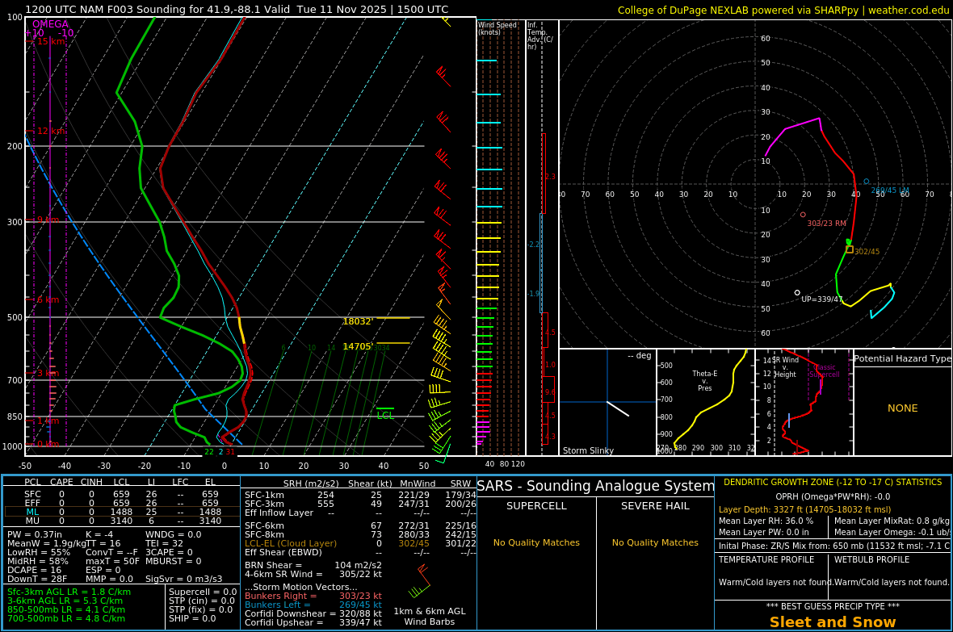Click the 'DENDRITIC GROWTH ZONE' statistics heading
Image resolution: width=953 pixels, height=632 pixels.
[833, 482]
